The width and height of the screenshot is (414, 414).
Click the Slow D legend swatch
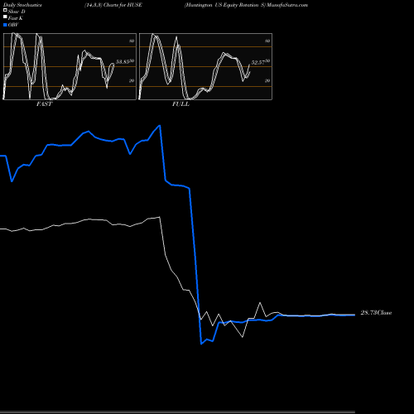pyautogui.click(x=5, y=10)
